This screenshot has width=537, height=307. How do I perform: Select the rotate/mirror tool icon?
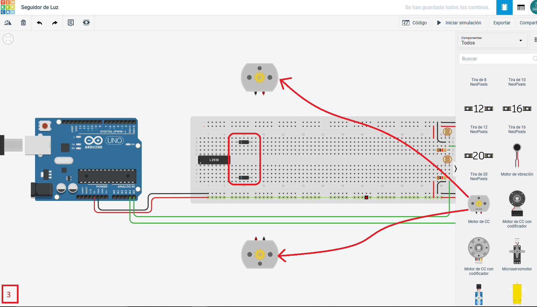[8, 23]
